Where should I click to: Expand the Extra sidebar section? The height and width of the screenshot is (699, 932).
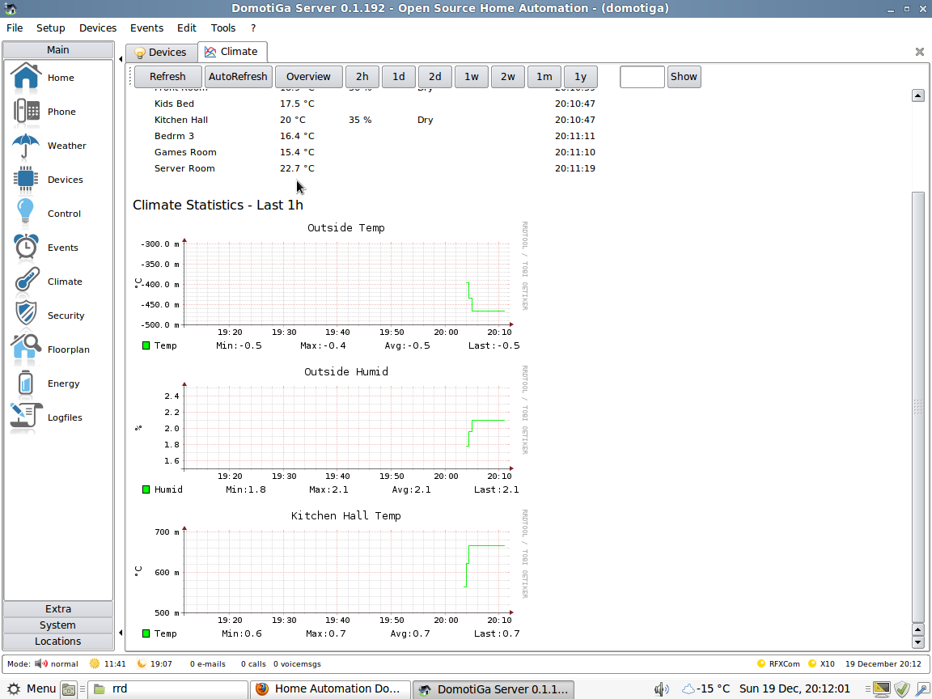coord(58,608)
